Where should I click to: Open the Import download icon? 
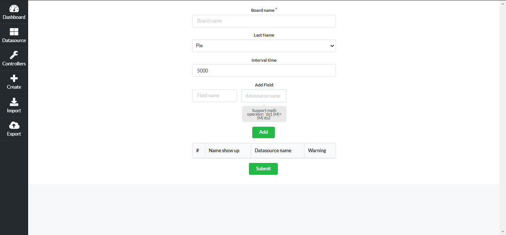[14, 105]
